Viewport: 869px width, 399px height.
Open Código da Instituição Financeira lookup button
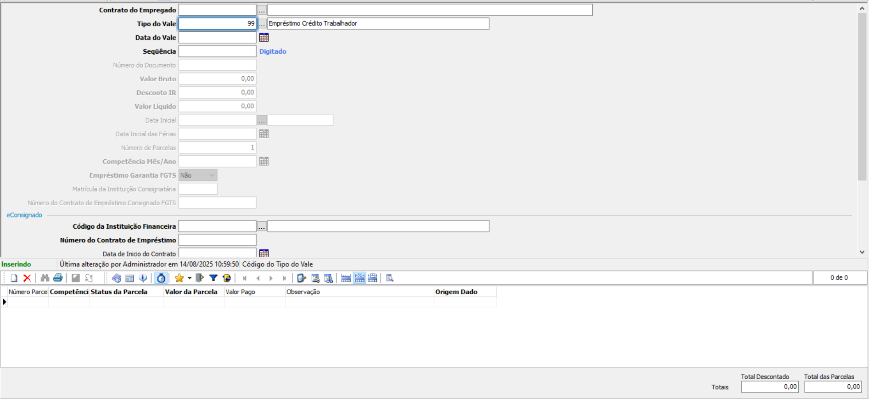tap(262, 226)
